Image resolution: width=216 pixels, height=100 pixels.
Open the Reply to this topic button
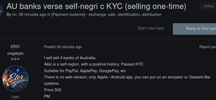click(x=194, y=29)
